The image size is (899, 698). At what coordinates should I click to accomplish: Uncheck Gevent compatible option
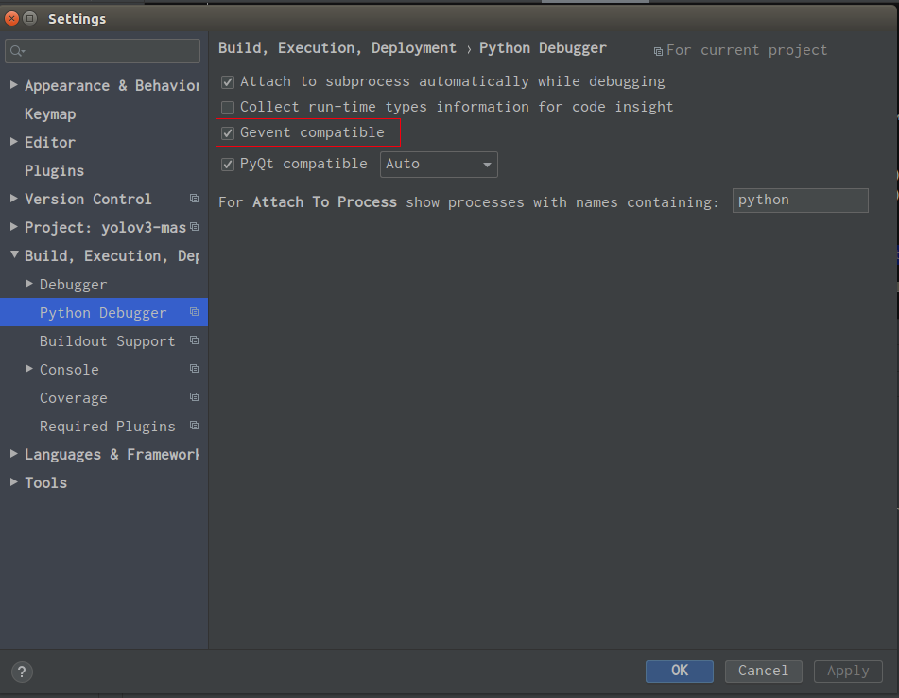pyautogui.click(x=228, y=133)
